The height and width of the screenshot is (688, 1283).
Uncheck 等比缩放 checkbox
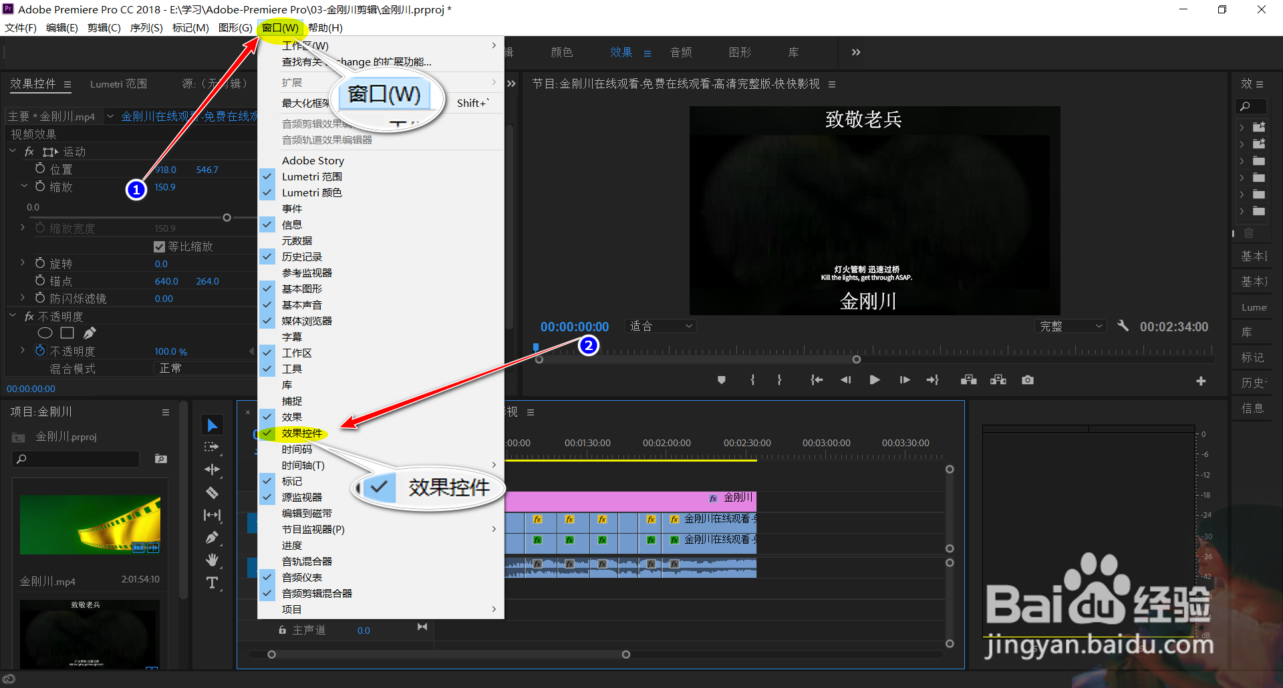click(159, 246)
